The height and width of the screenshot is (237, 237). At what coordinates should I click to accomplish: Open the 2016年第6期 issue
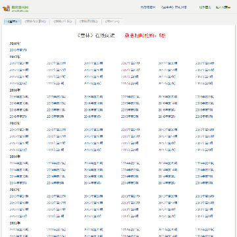pos(18,117)
